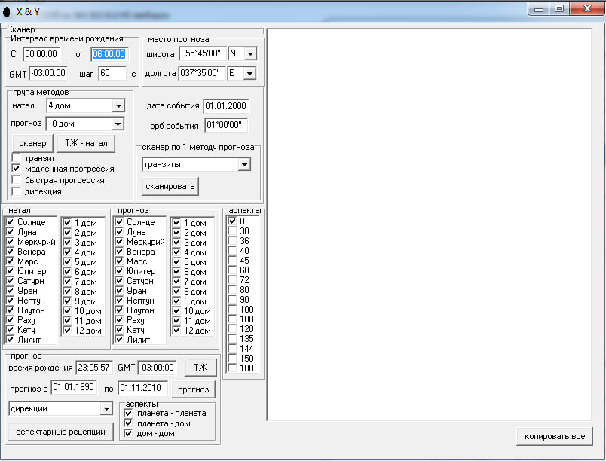Click the дата события input field
This screenshot has width=606, height=461.
(225, 106)
